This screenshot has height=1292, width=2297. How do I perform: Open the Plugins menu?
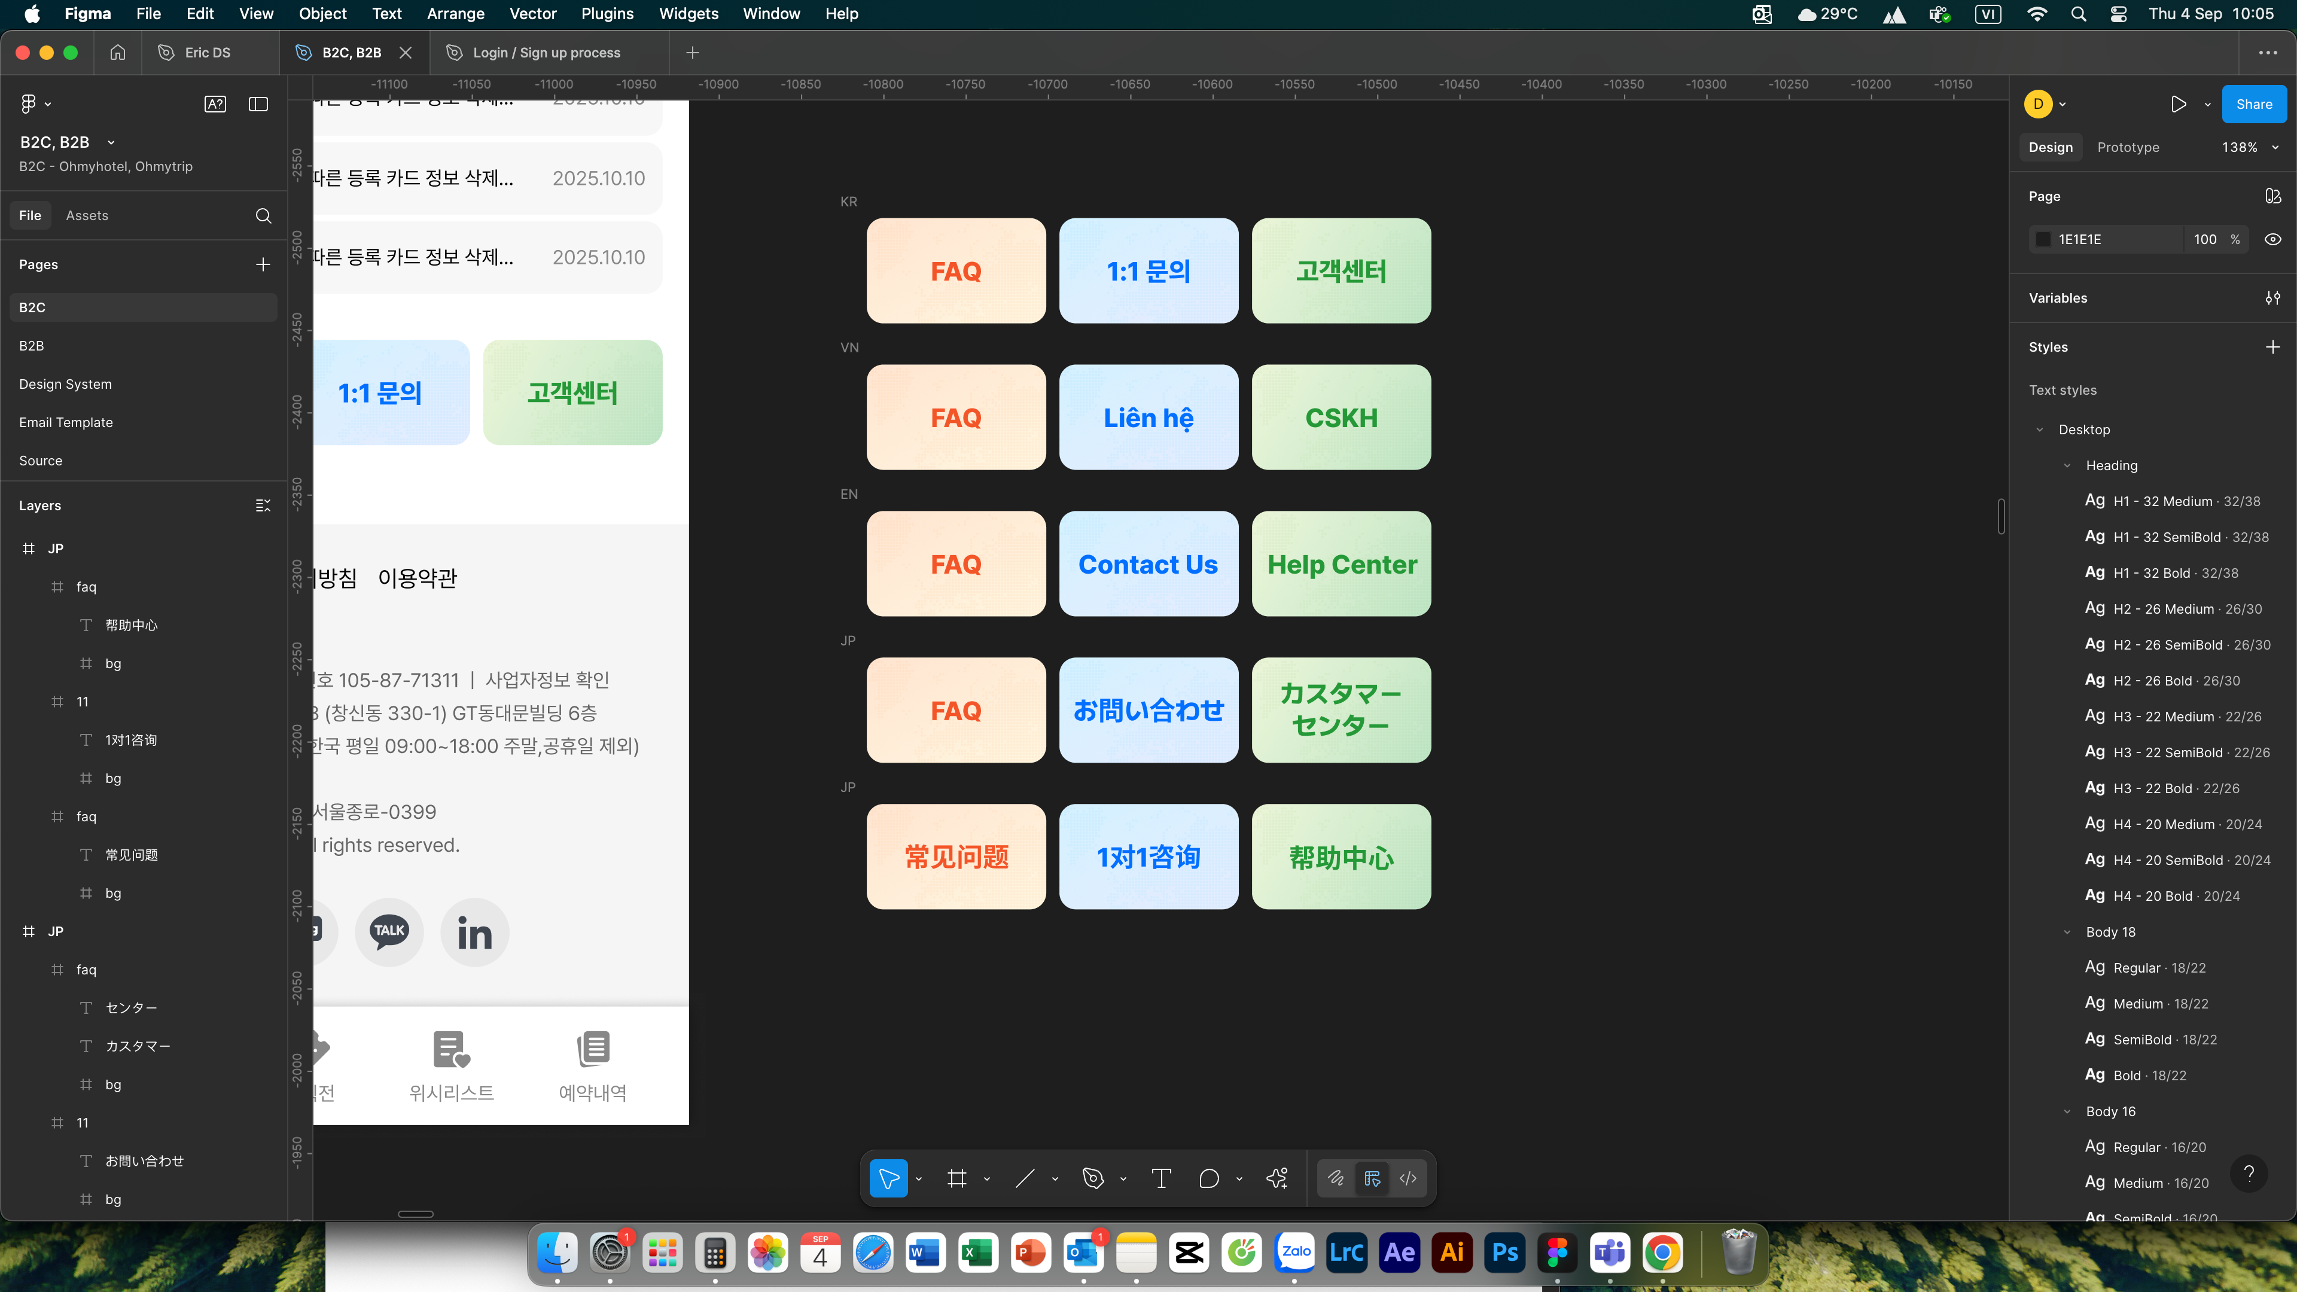pyautogui.click(x=607, y=13)
